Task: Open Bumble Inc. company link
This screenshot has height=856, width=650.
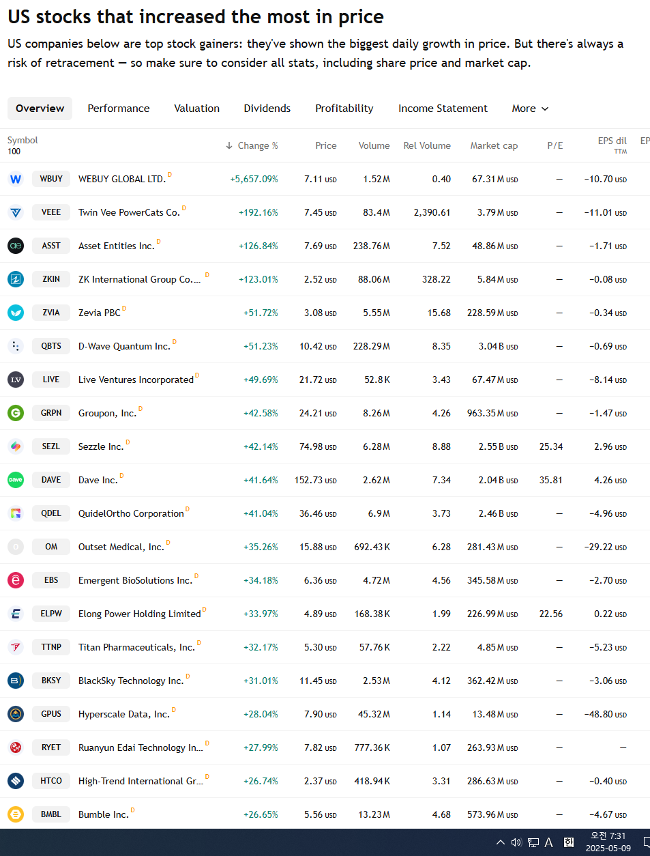Action: pos(104,814)
